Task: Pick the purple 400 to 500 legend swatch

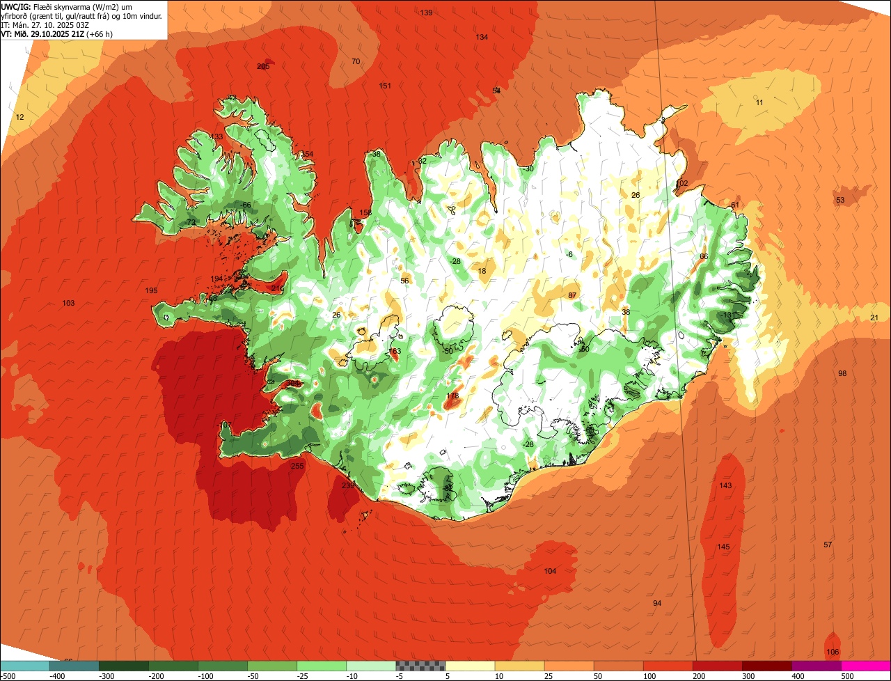Action: click(817, 665)
